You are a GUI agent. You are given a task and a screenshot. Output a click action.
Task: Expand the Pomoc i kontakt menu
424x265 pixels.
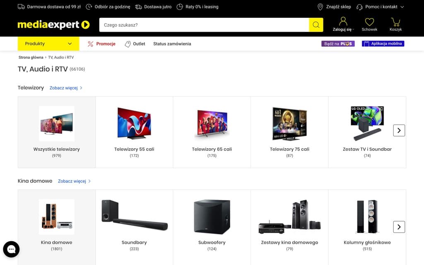(381, 7)
